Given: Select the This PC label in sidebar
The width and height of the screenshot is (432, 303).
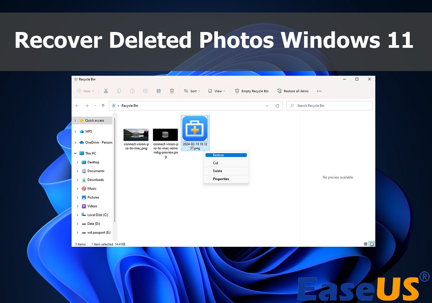Looking at the screenshot, I should tap(90, 154).
